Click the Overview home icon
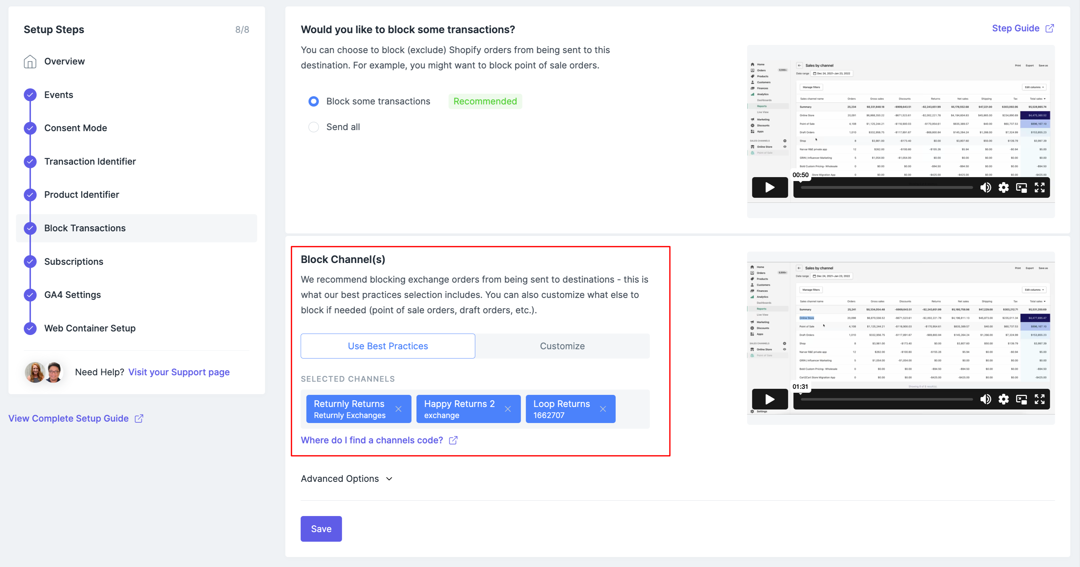1080x567 pixels. (30, 62)
